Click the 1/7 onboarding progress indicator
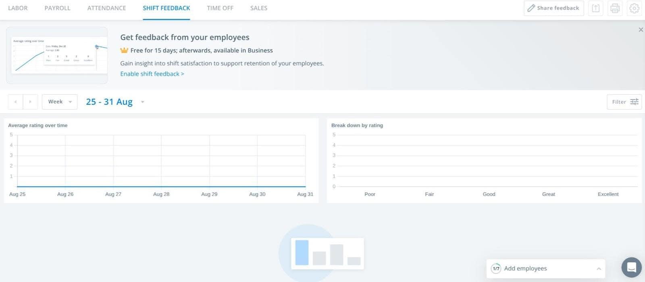The width and height of the screenshot is (645, 282). pyautogui.click(x=496, y=269)
